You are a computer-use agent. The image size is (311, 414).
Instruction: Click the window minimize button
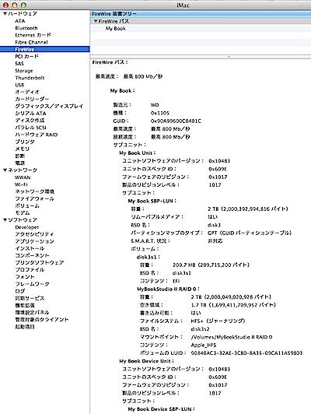(15, 5)
